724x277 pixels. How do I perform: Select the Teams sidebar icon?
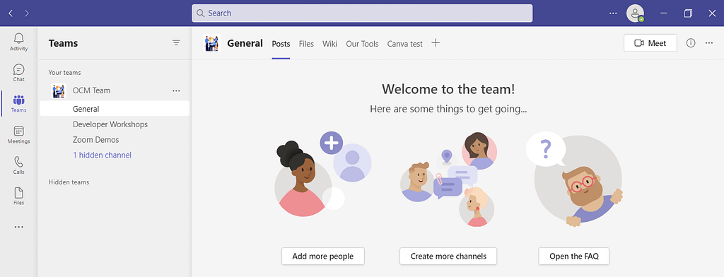click(18, 104)
